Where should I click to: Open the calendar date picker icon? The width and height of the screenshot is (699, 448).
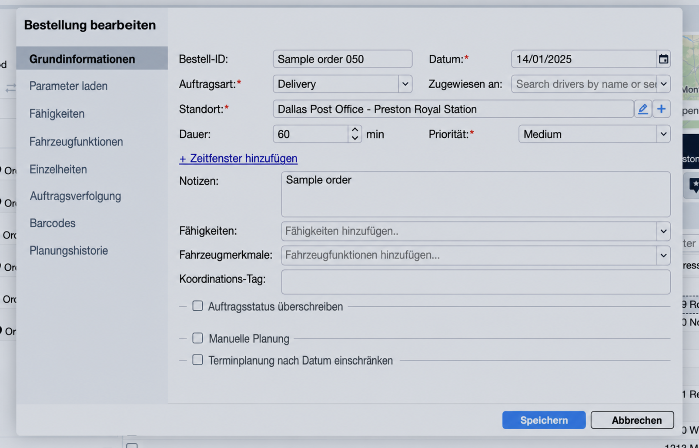tap(663, 59)
